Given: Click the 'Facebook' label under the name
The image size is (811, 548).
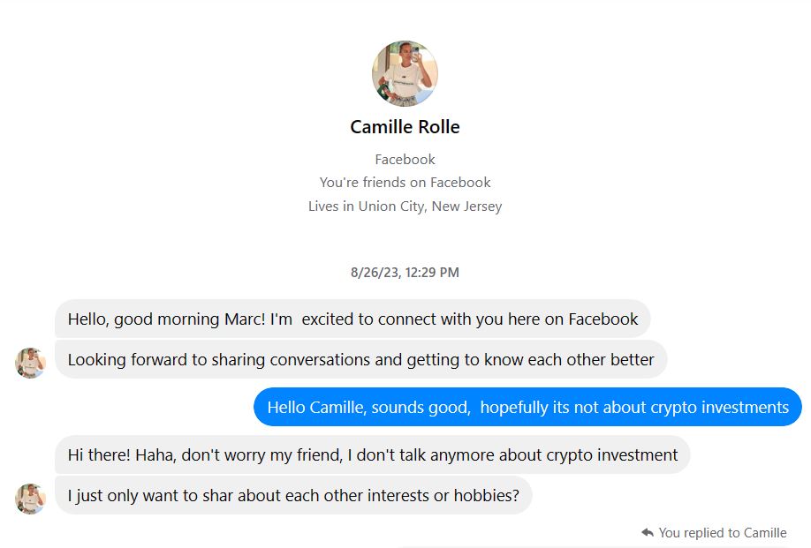Looking at the screenshot, I should click(x=405, y=160).
